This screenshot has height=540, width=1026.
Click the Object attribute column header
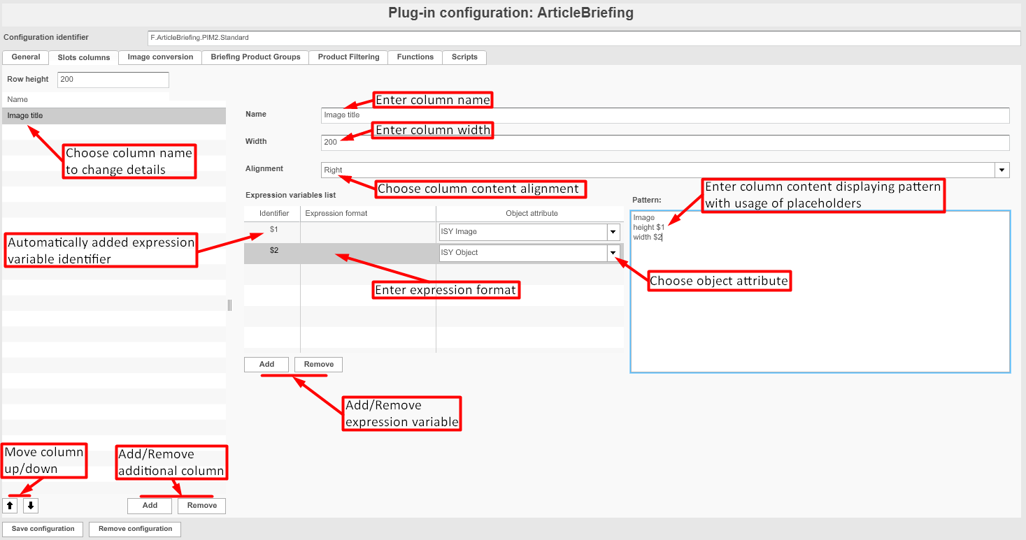coord(530,214)
